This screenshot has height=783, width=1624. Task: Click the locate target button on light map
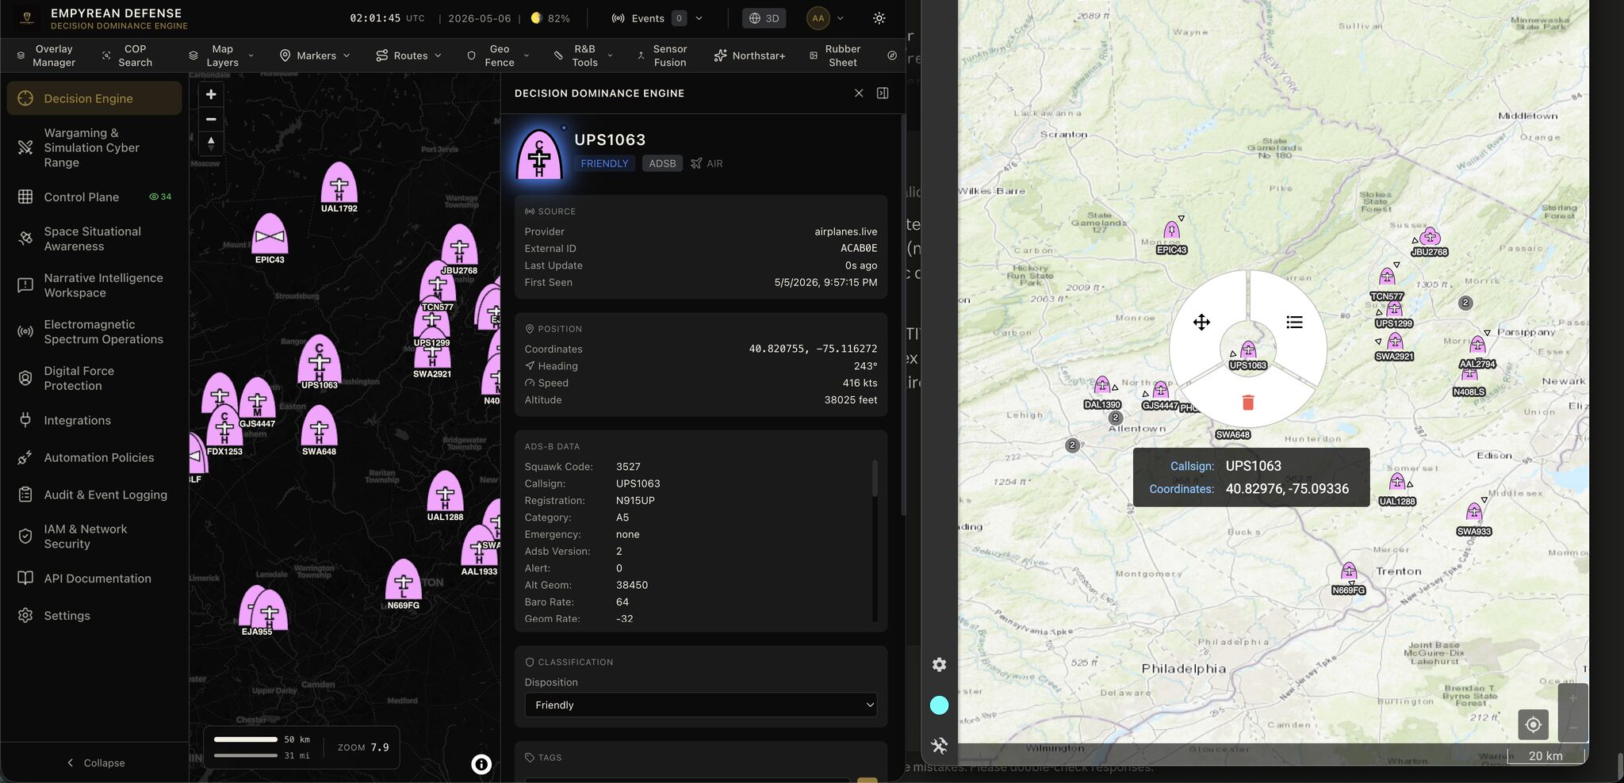1533,724
